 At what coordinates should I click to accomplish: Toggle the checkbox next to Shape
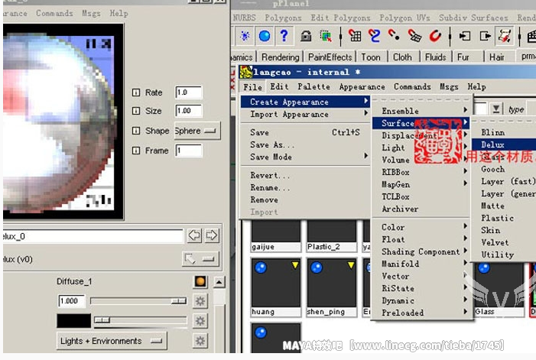[x=136, y=131]
